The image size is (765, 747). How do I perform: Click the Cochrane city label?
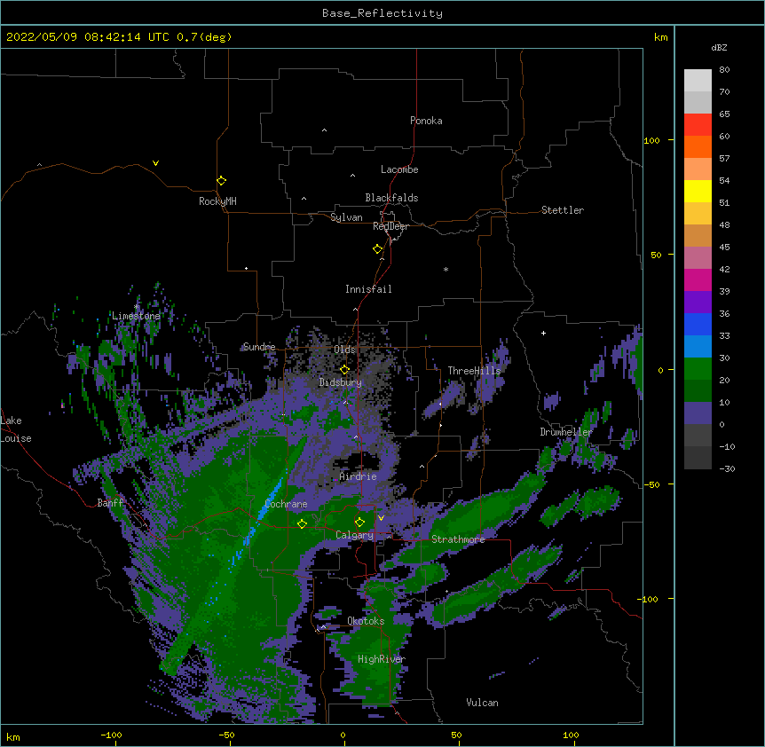click(286, 504)
